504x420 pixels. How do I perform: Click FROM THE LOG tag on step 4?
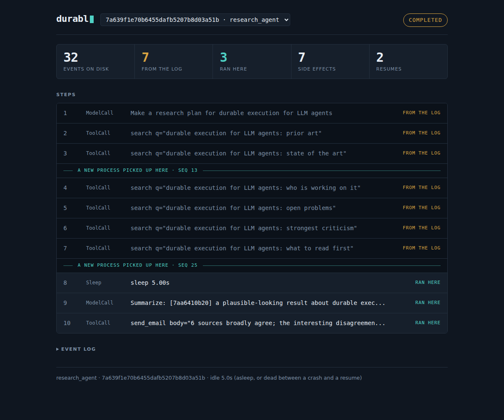click(x=422, y=187)
